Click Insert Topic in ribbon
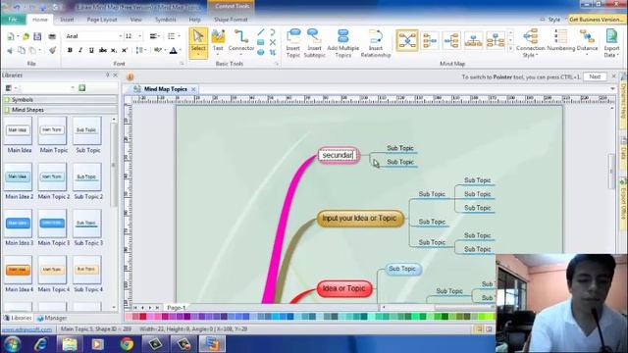The image size is (628, 353). 293,43
